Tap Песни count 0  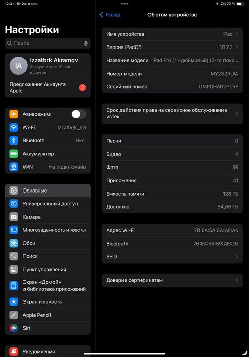point(236,141)
